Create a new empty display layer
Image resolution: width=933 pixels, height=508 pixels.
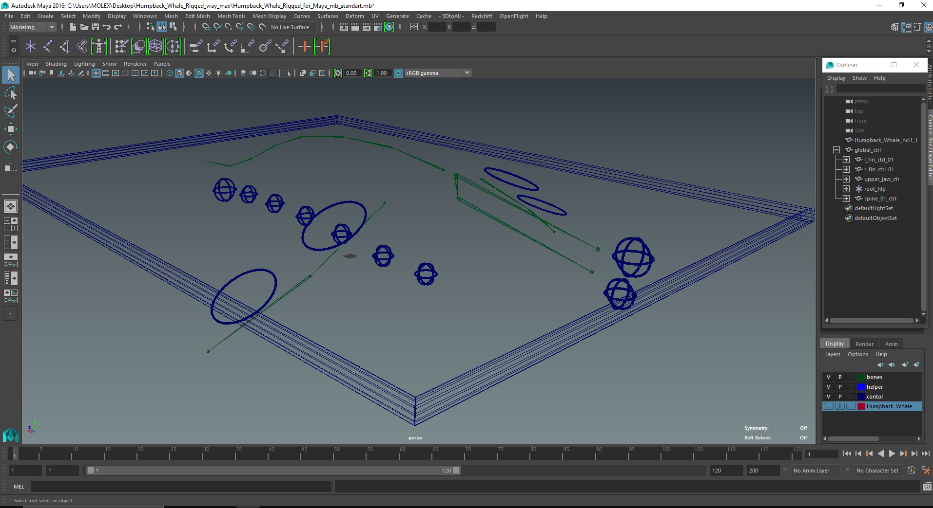(905, 364)
